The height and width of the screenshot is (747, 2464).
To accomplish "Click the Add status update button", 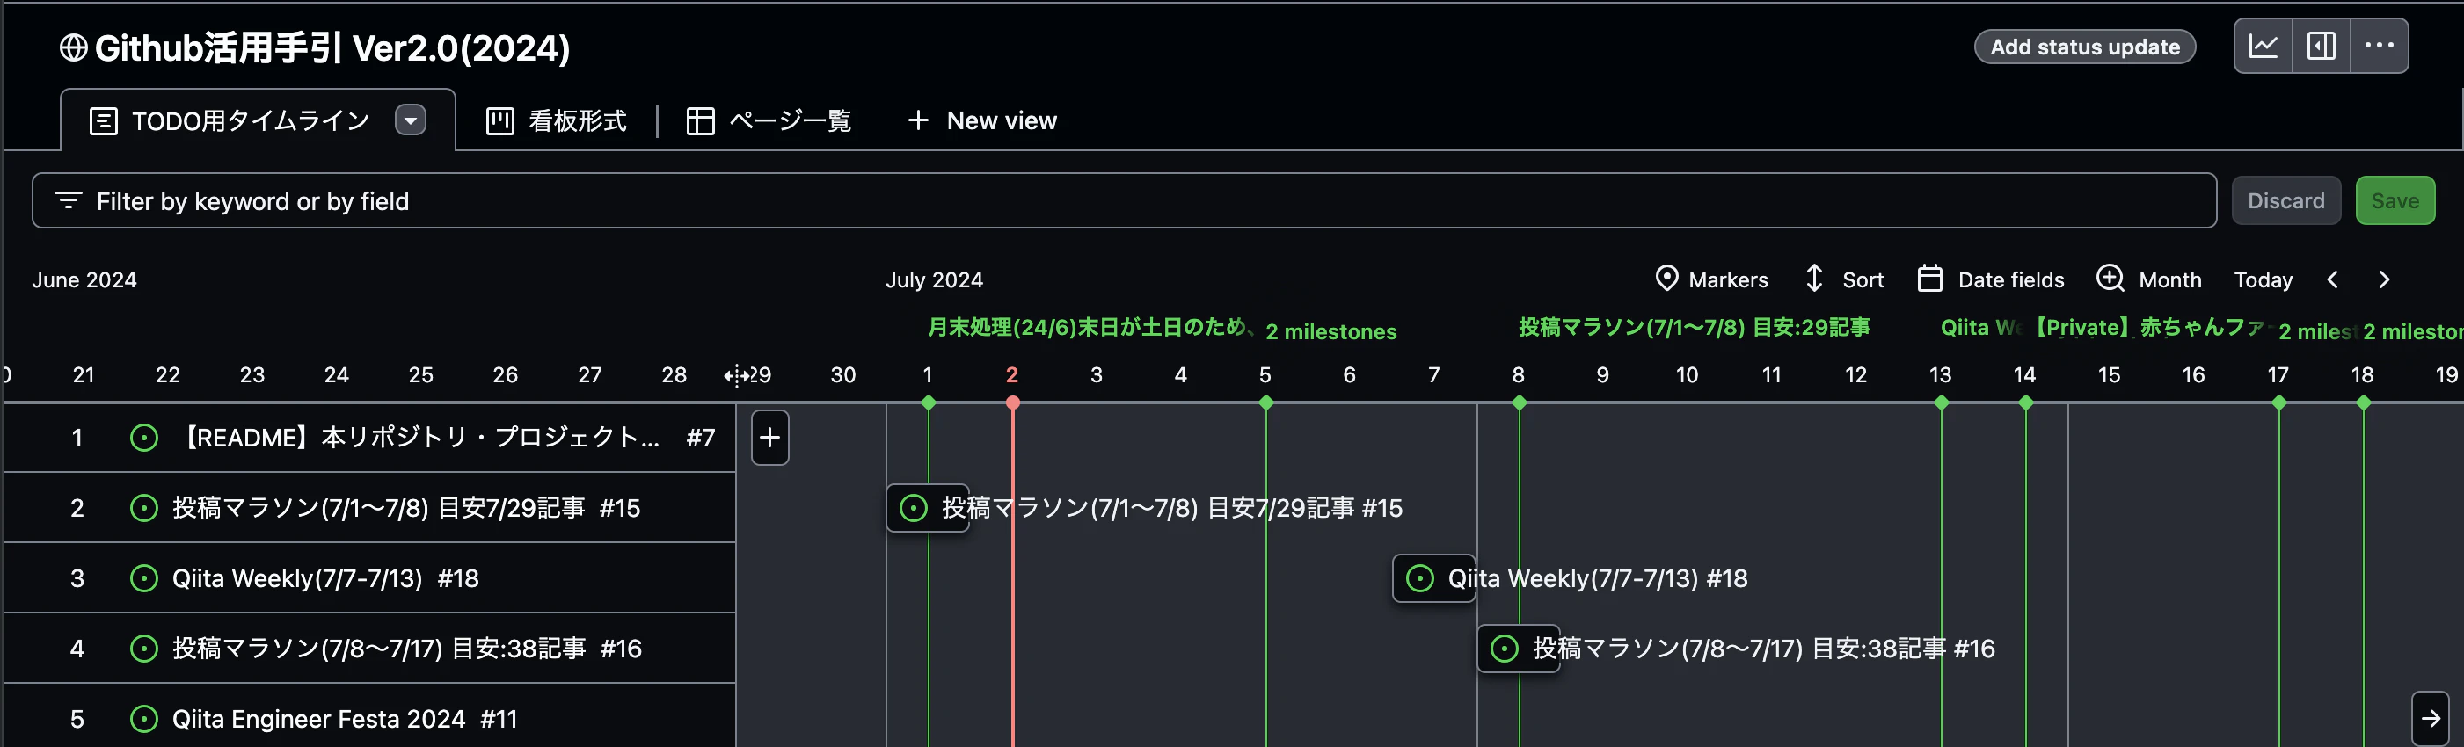I will pyautogui.click(x=2084, y=47).
